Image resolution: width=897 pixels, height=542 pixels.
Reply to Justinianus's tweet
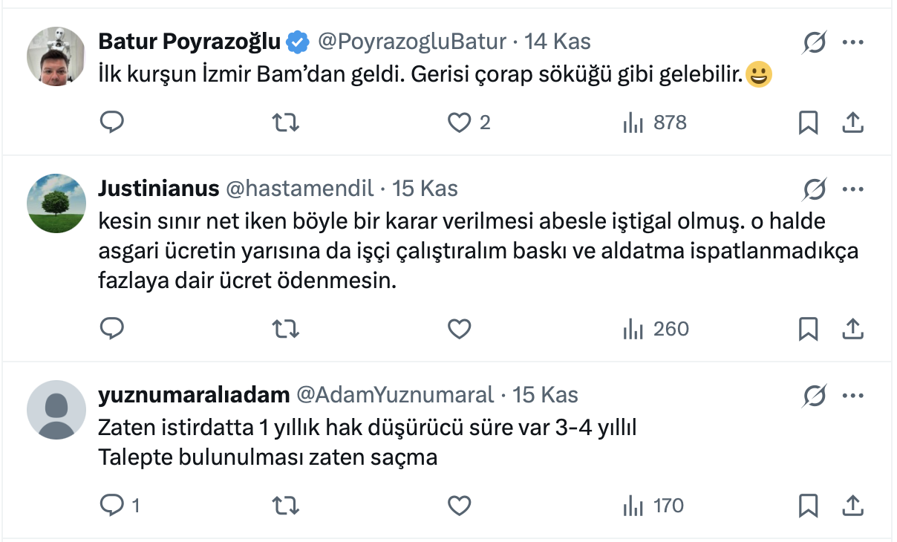click(111, 328)
